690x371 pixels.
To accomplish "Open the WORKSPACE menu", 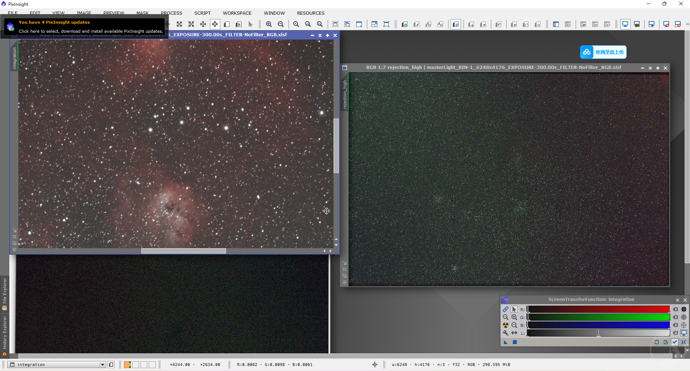I will (x=237, y=13).
